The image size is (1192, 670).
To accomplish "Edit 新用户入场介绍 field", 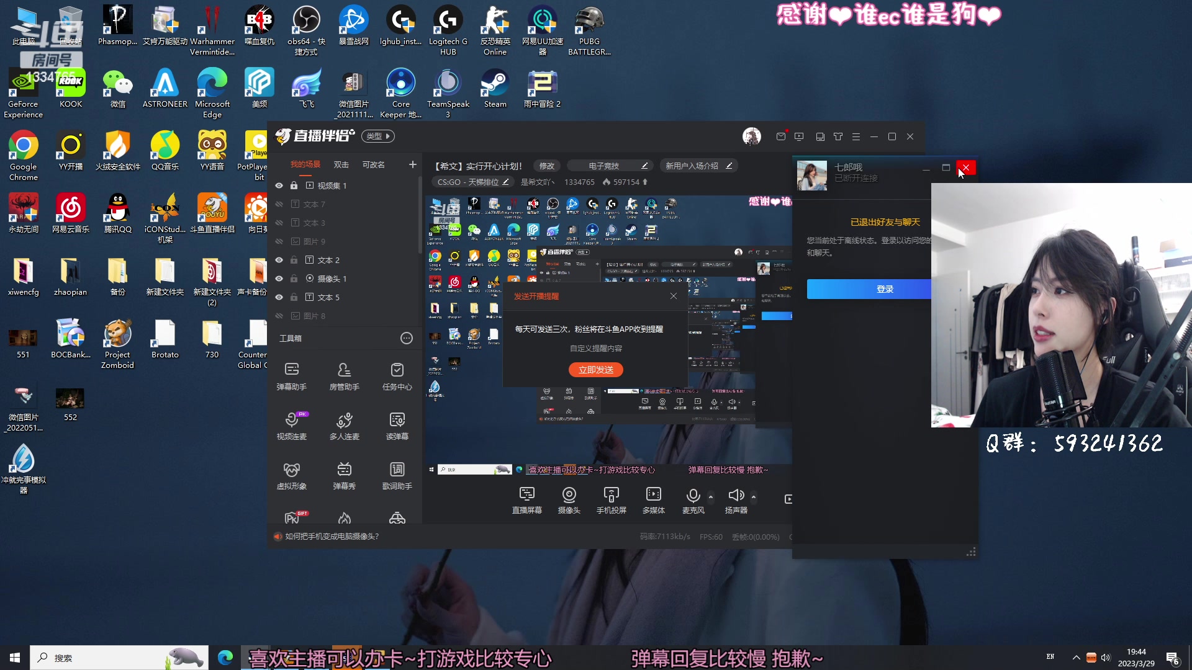I will pos(699,166).
